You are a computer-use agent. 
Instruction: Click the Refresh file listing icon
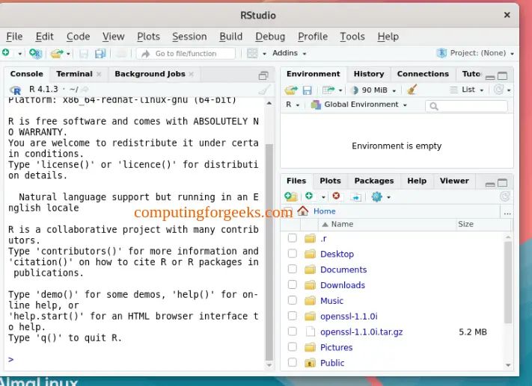pyautogui.click(x=505, y=196)
